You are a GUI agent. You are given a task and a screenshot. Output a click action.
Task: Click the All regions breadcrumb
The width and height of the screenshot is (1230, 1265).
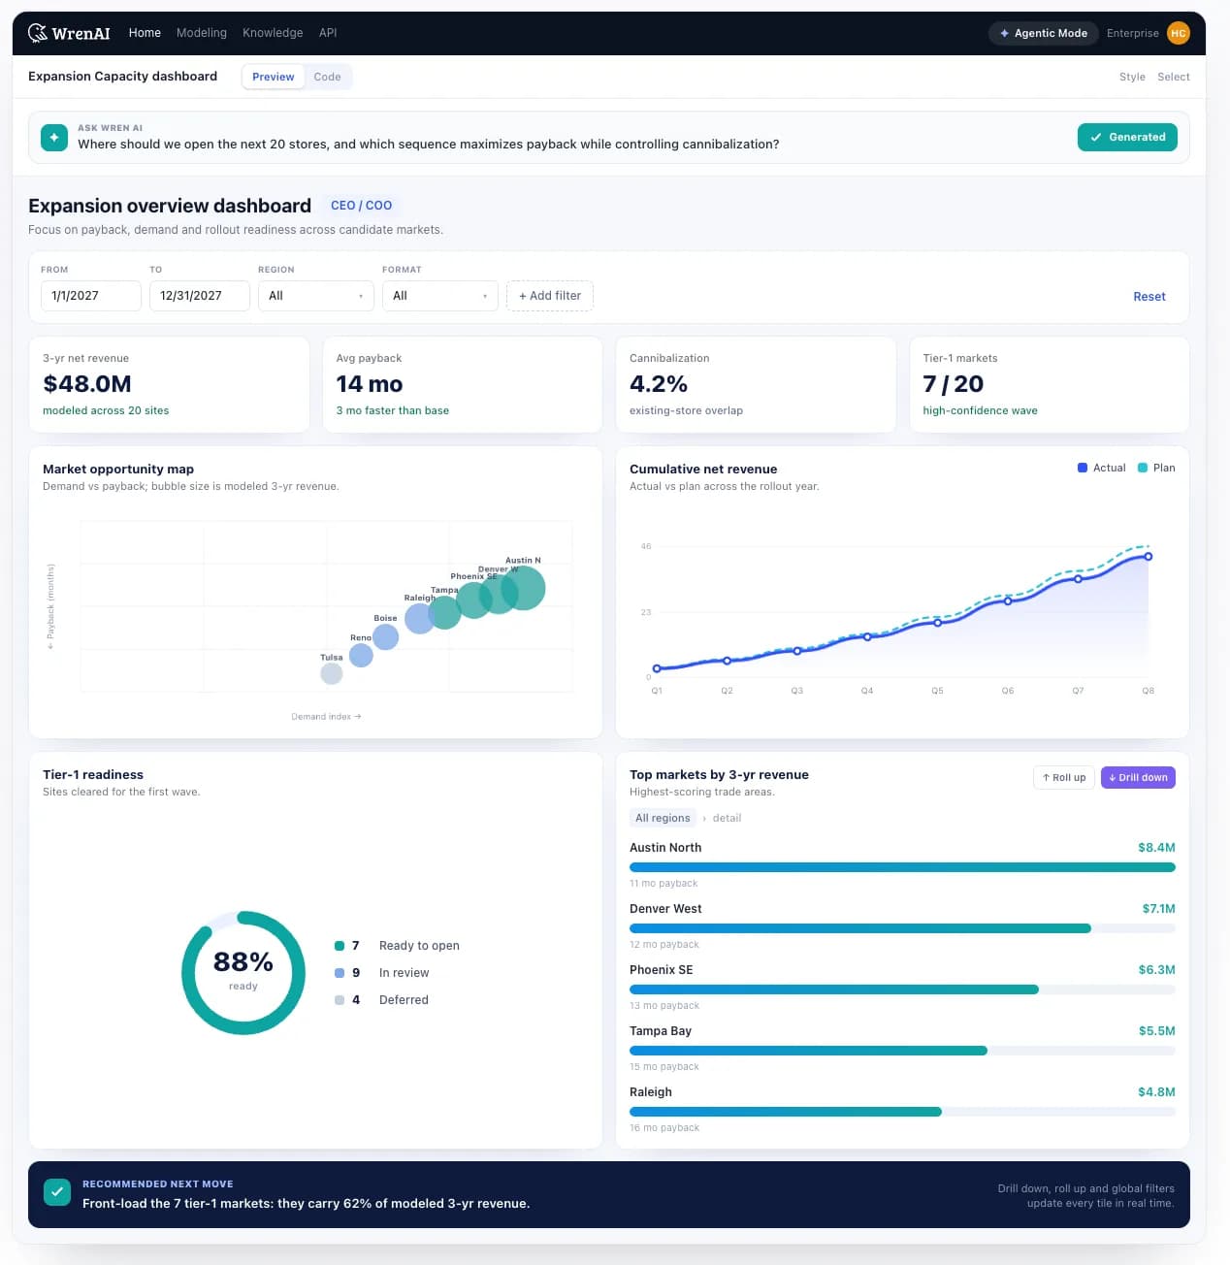[x=663, y=818]
